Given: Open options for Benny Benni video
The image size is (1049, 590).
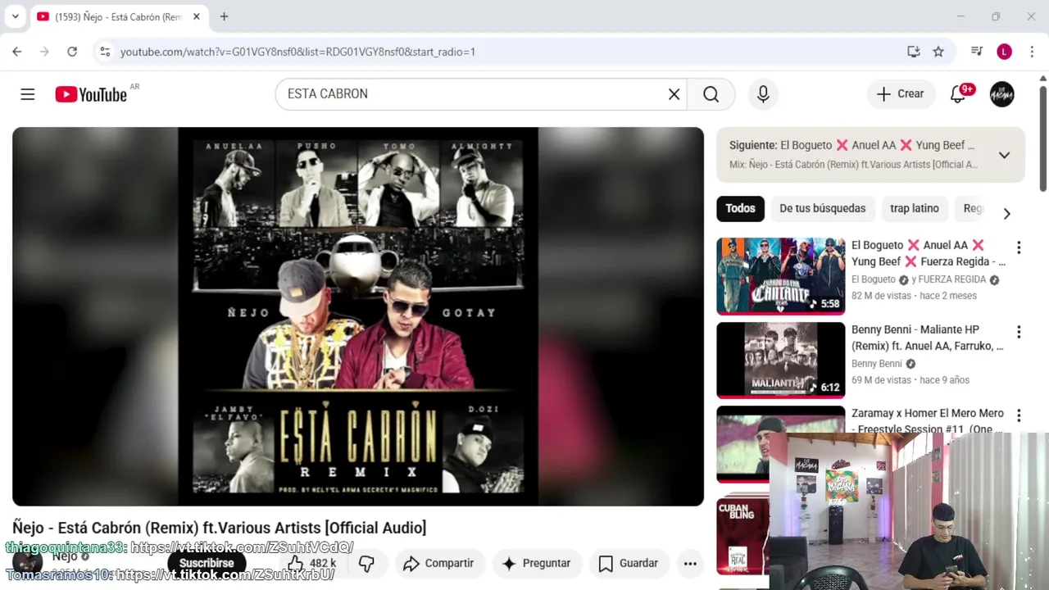Looking at the screenshot, I should tap(1019, 332).
